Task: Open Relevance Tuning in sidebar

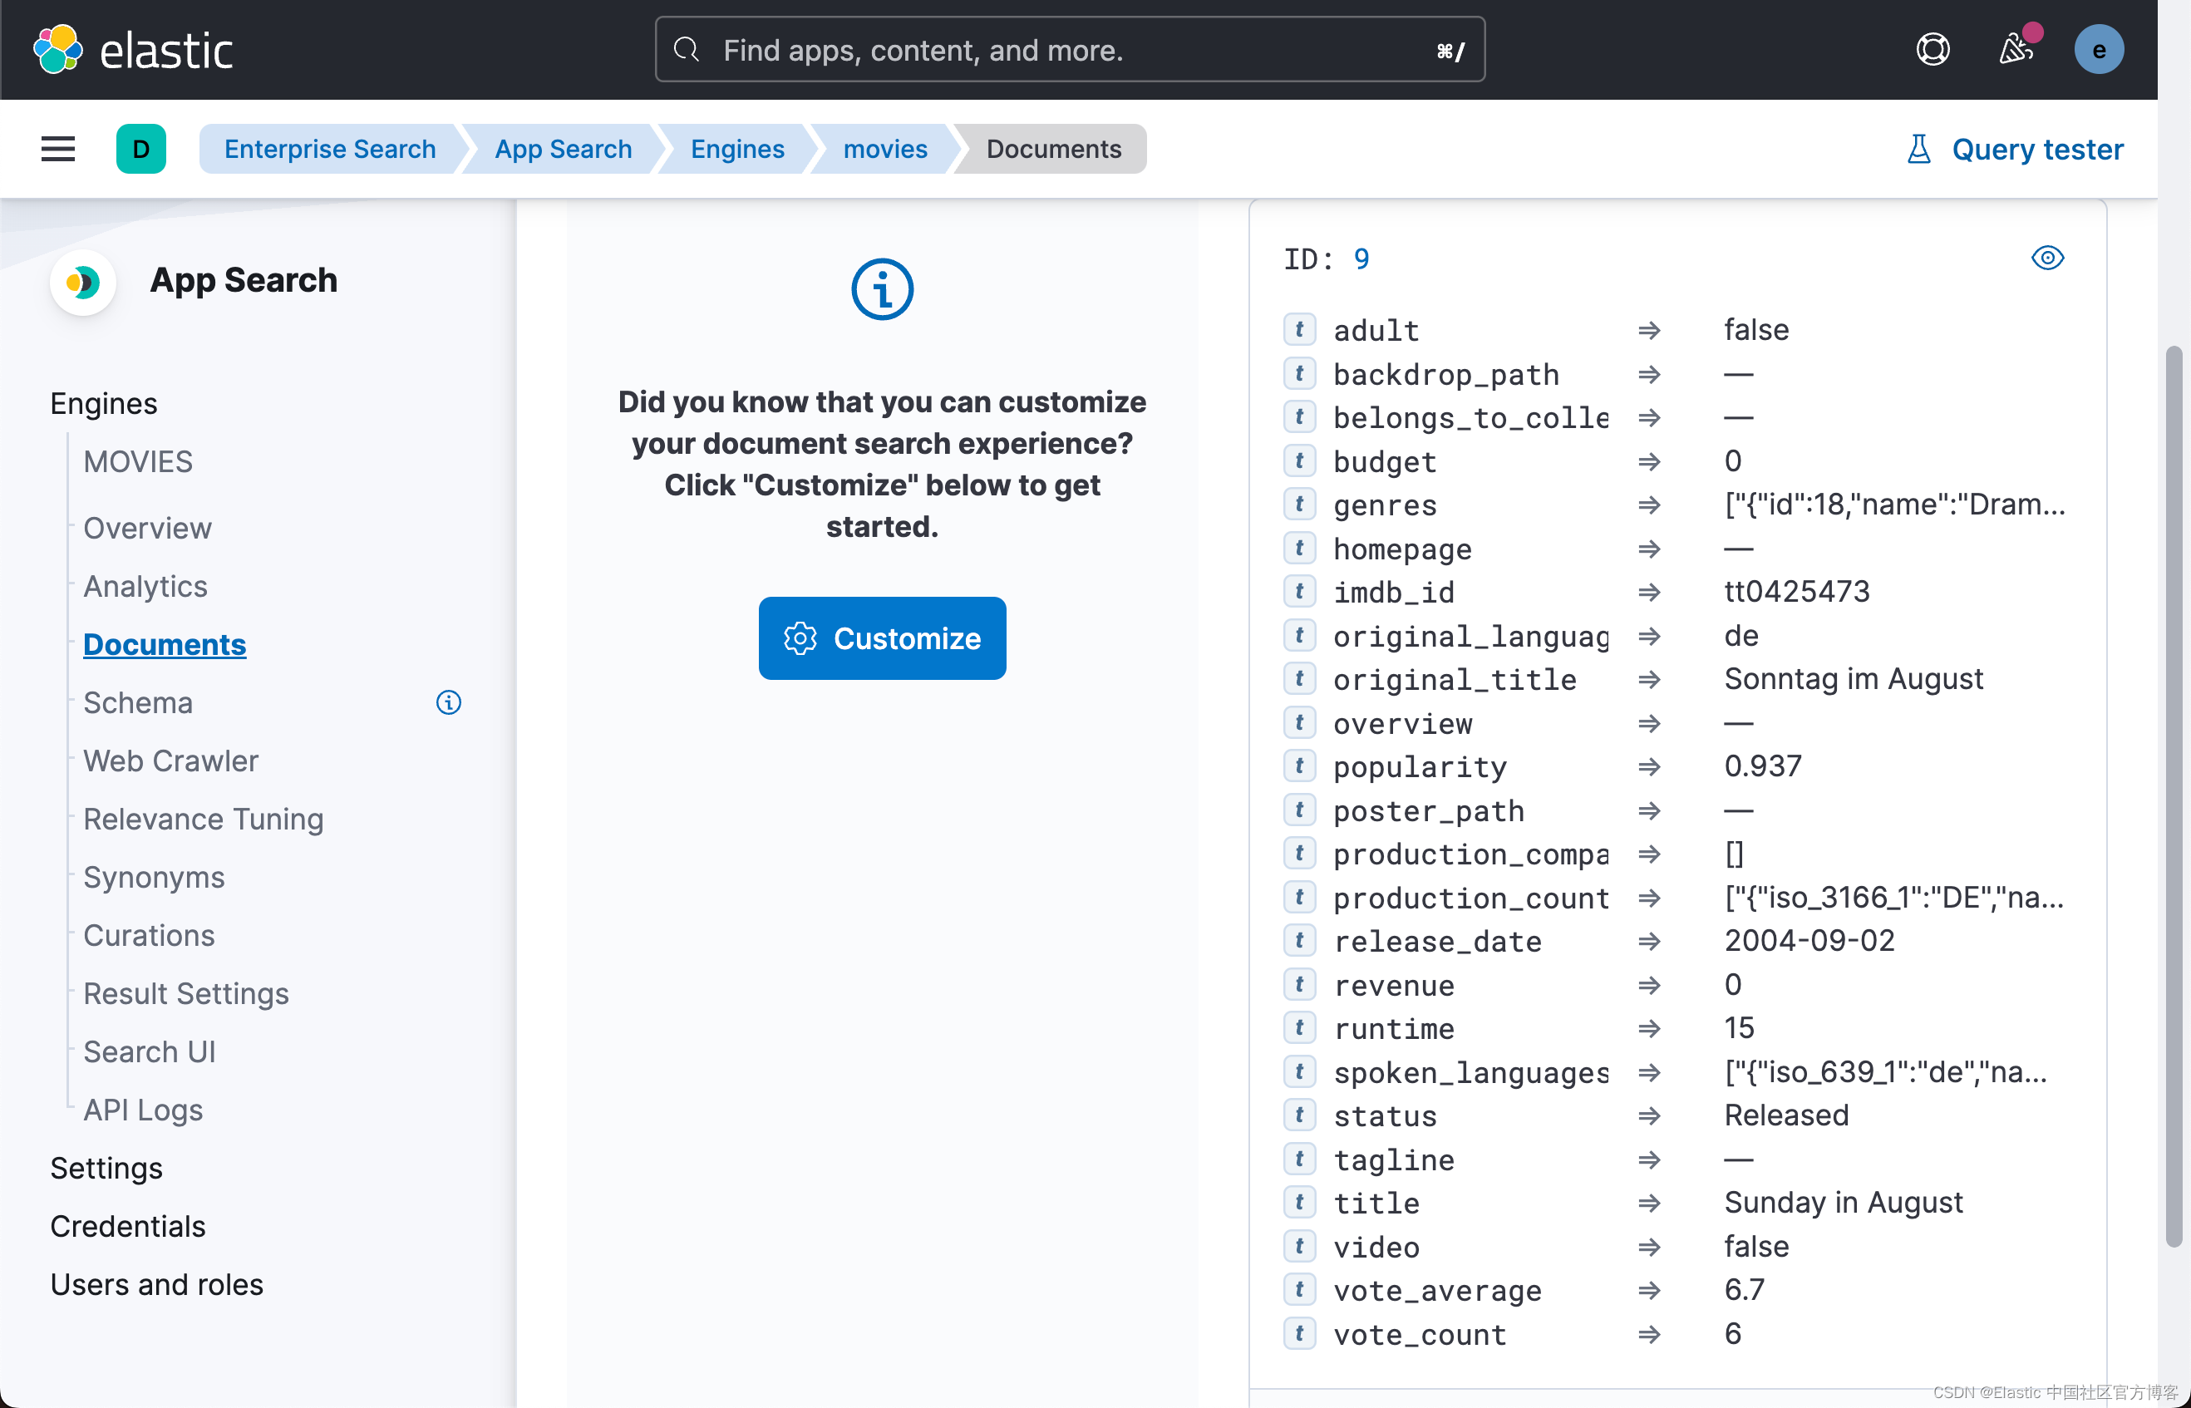Action: 203,820
